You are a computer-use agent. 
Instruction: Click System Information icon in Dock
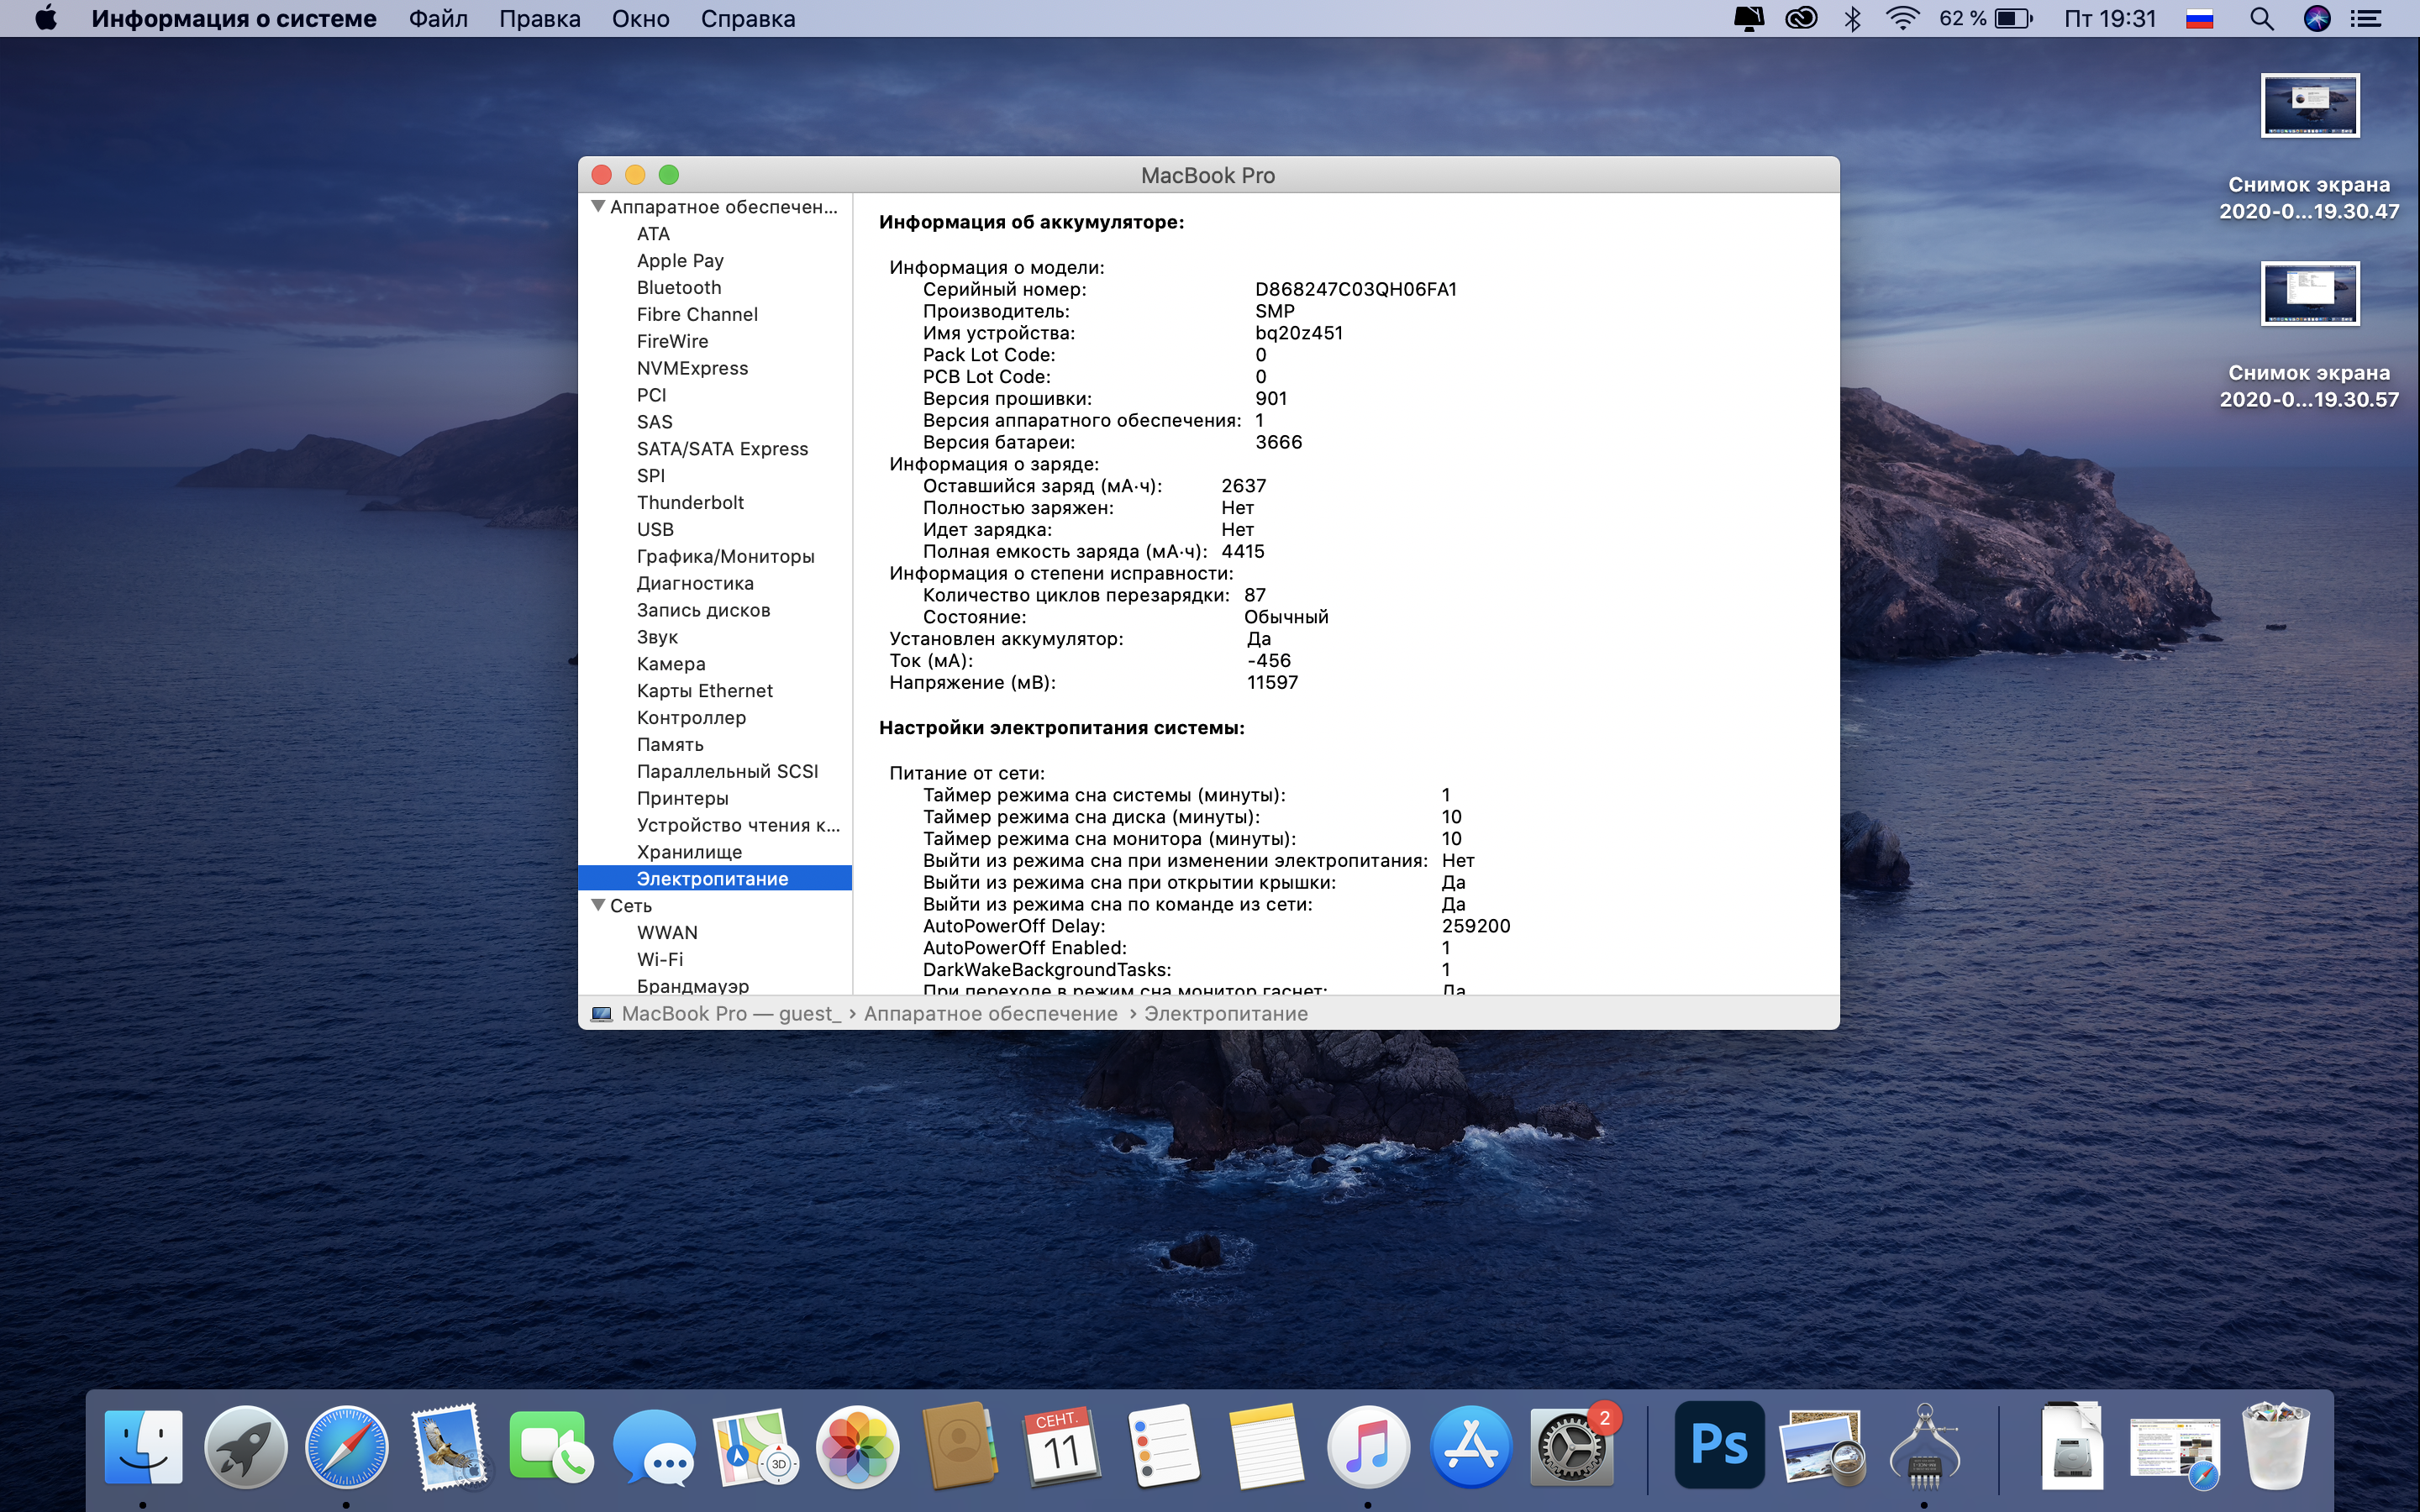tap(1924, 1446)
